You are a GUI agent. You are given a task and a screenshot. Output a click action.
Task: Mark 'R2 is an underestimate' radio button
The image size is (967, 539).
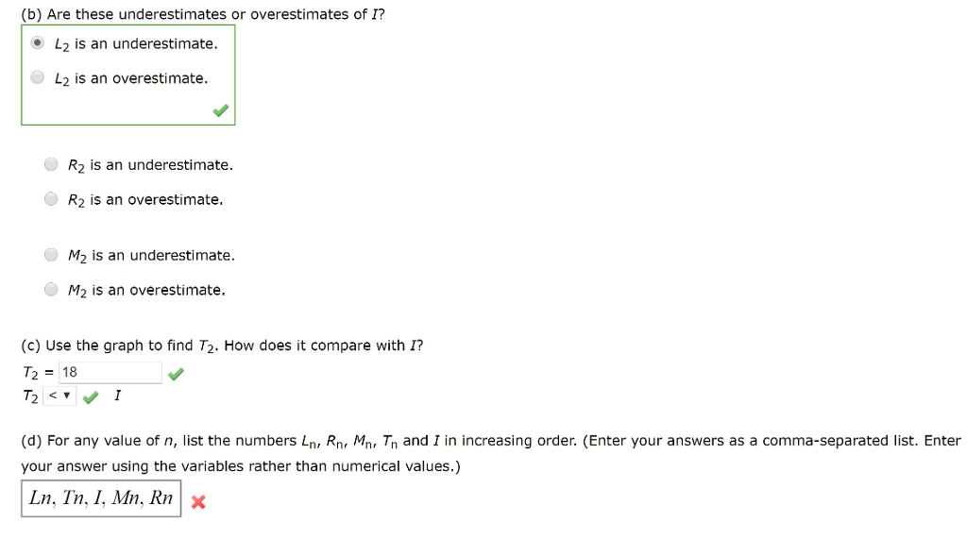click(51, 165)
